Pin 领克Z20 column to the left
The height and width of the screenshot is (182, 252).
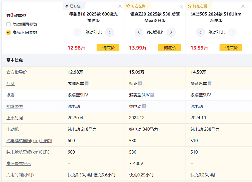pos(136,6)
